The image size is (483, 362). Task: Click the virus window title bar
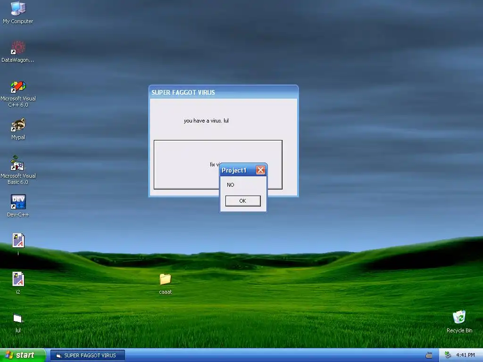(223, 92)
